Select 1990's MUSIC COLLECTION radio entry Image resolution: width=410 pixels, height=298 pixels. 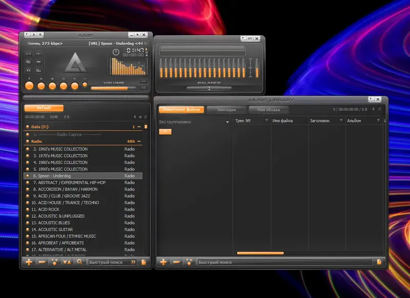[83, 169]
